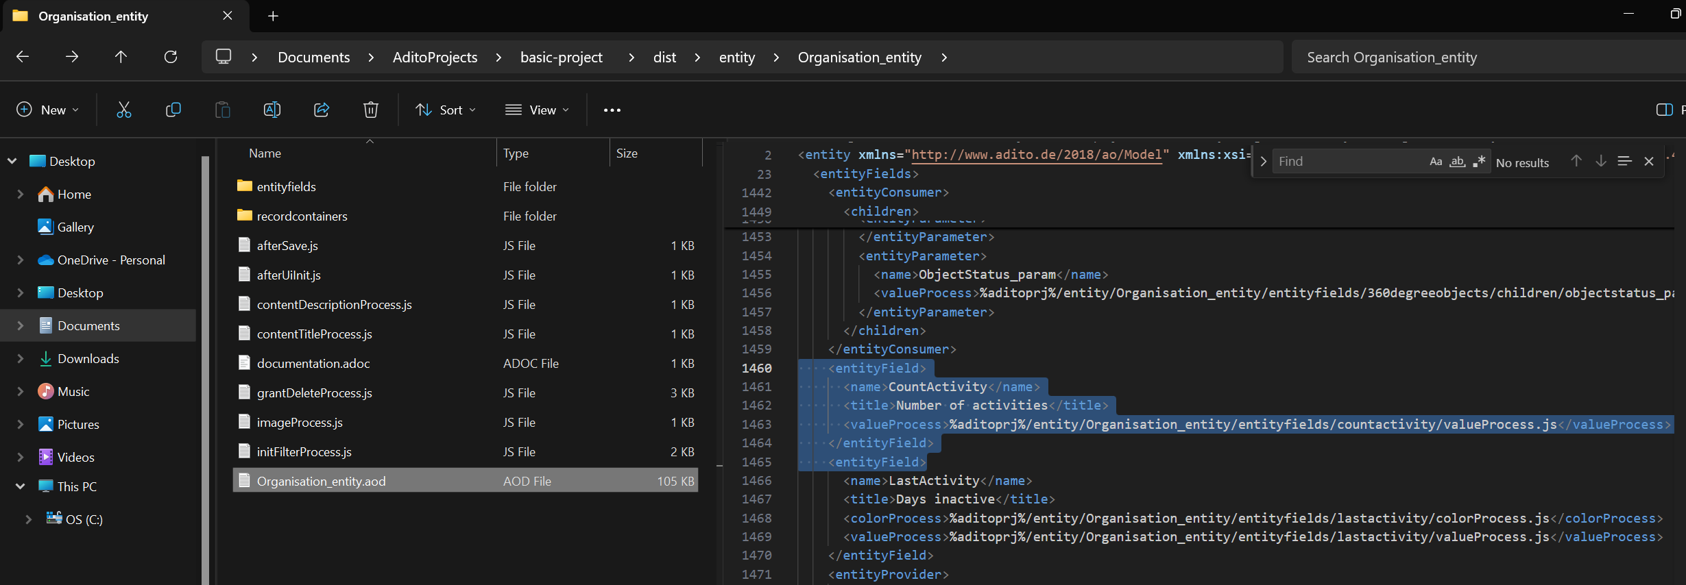Select Videos in navigation pane
This screenshot has width=1686, height=585.
[75, 457]
